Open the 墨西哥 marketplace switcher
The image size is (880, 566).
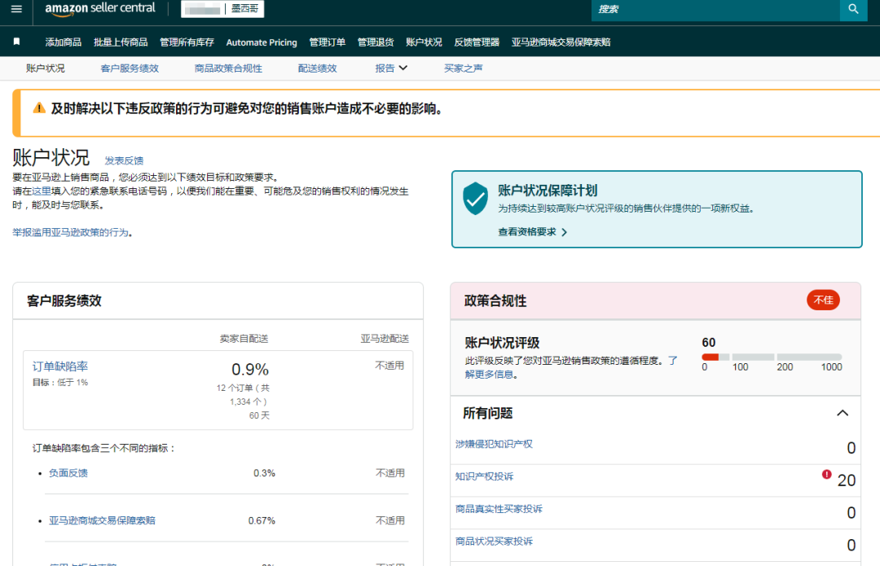tap(222, 10)
